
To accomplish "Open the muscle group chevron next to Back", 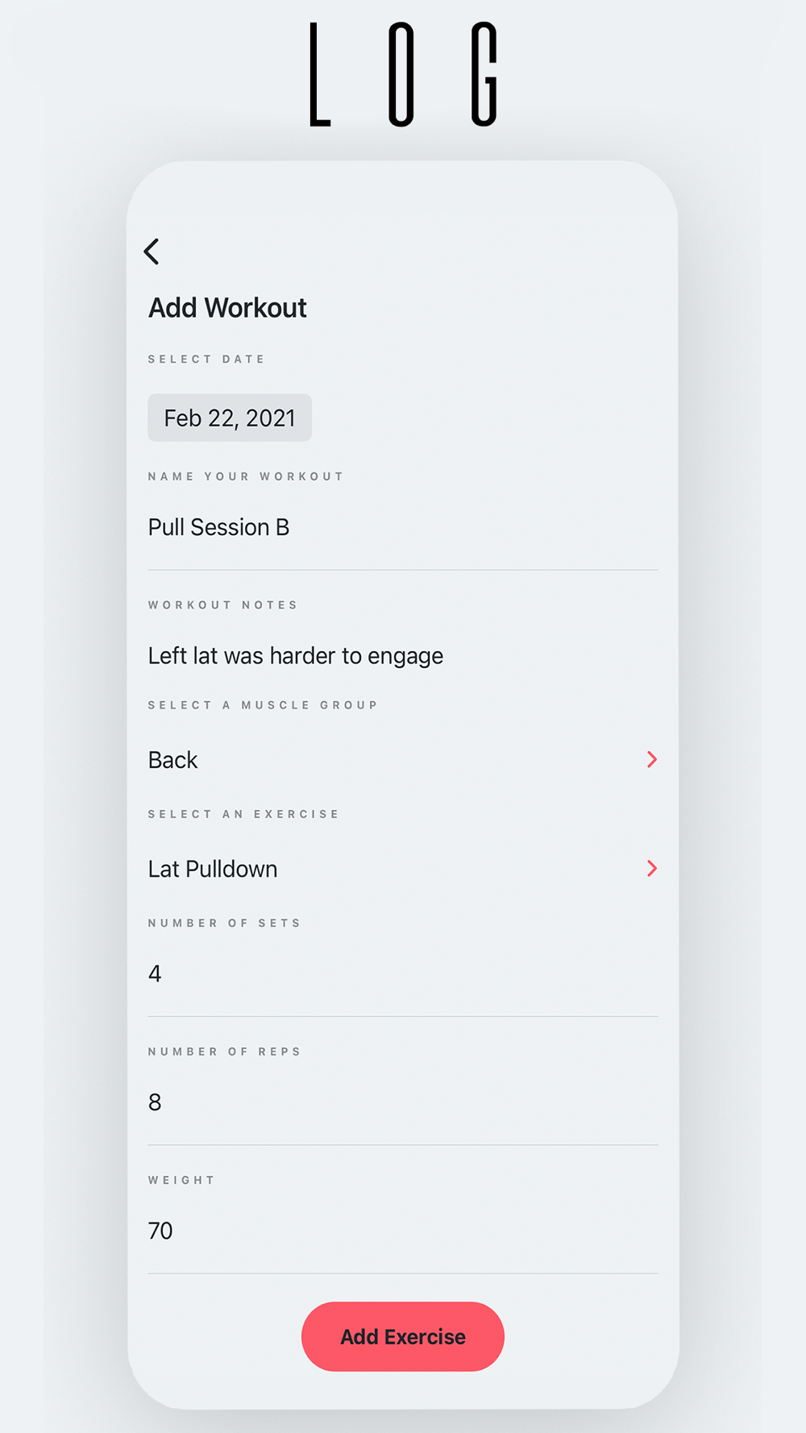I will click(652, 759).
